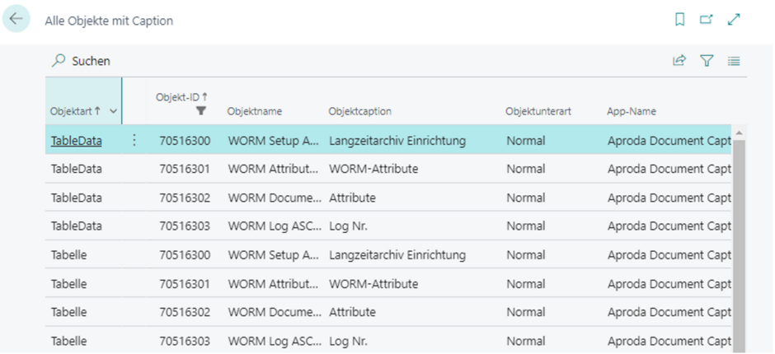Open page in new window icon
This screenshot has height=354, width=775.
(x=707, y=20)
